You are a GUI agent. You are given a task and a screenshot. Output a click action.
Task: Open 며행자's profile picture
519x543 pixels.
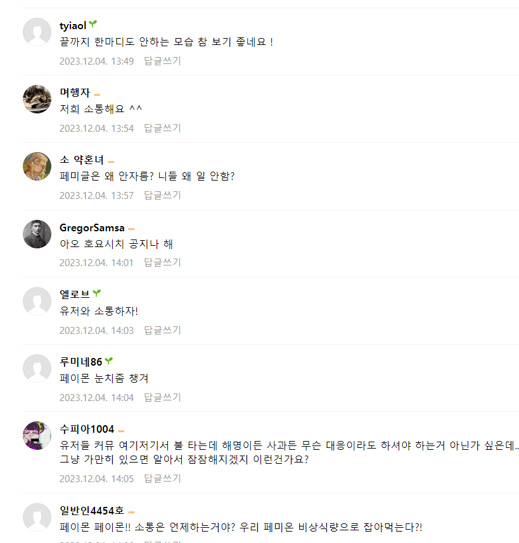(x=37, y=99)
